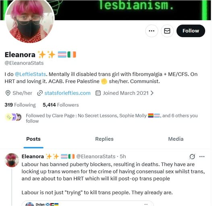This screenshot has width=212, height=206.
Task: Click the location pin icon
Action: [8, 93]
